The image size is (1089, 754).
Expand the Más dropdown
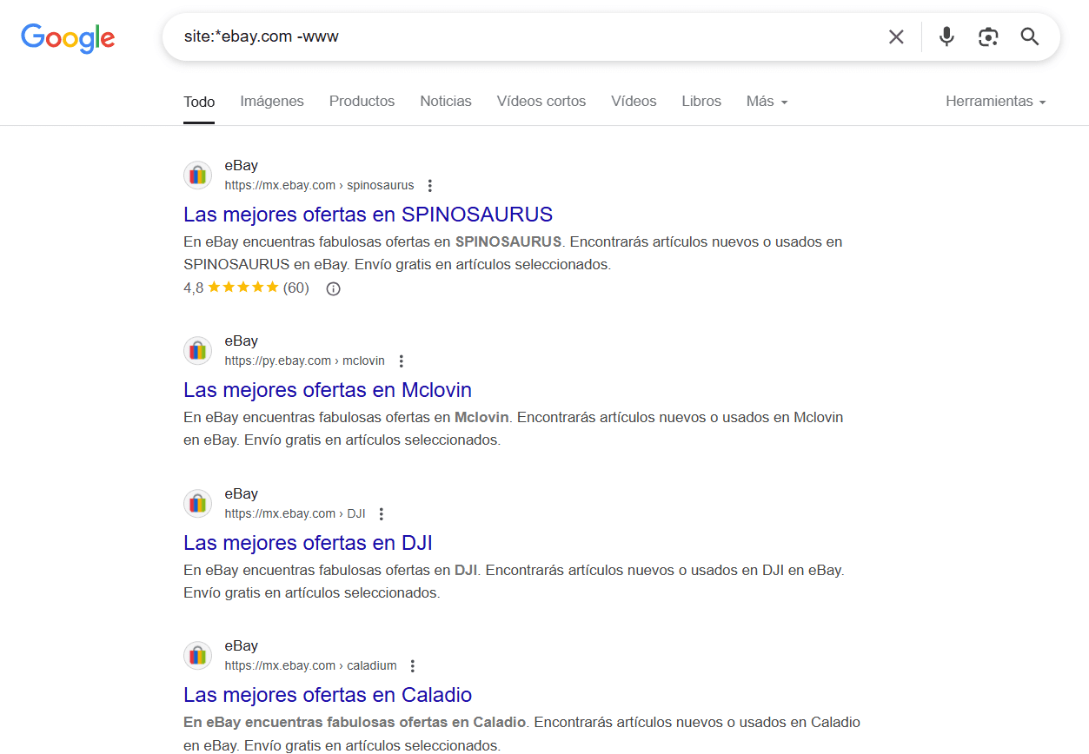click(767, 102)
